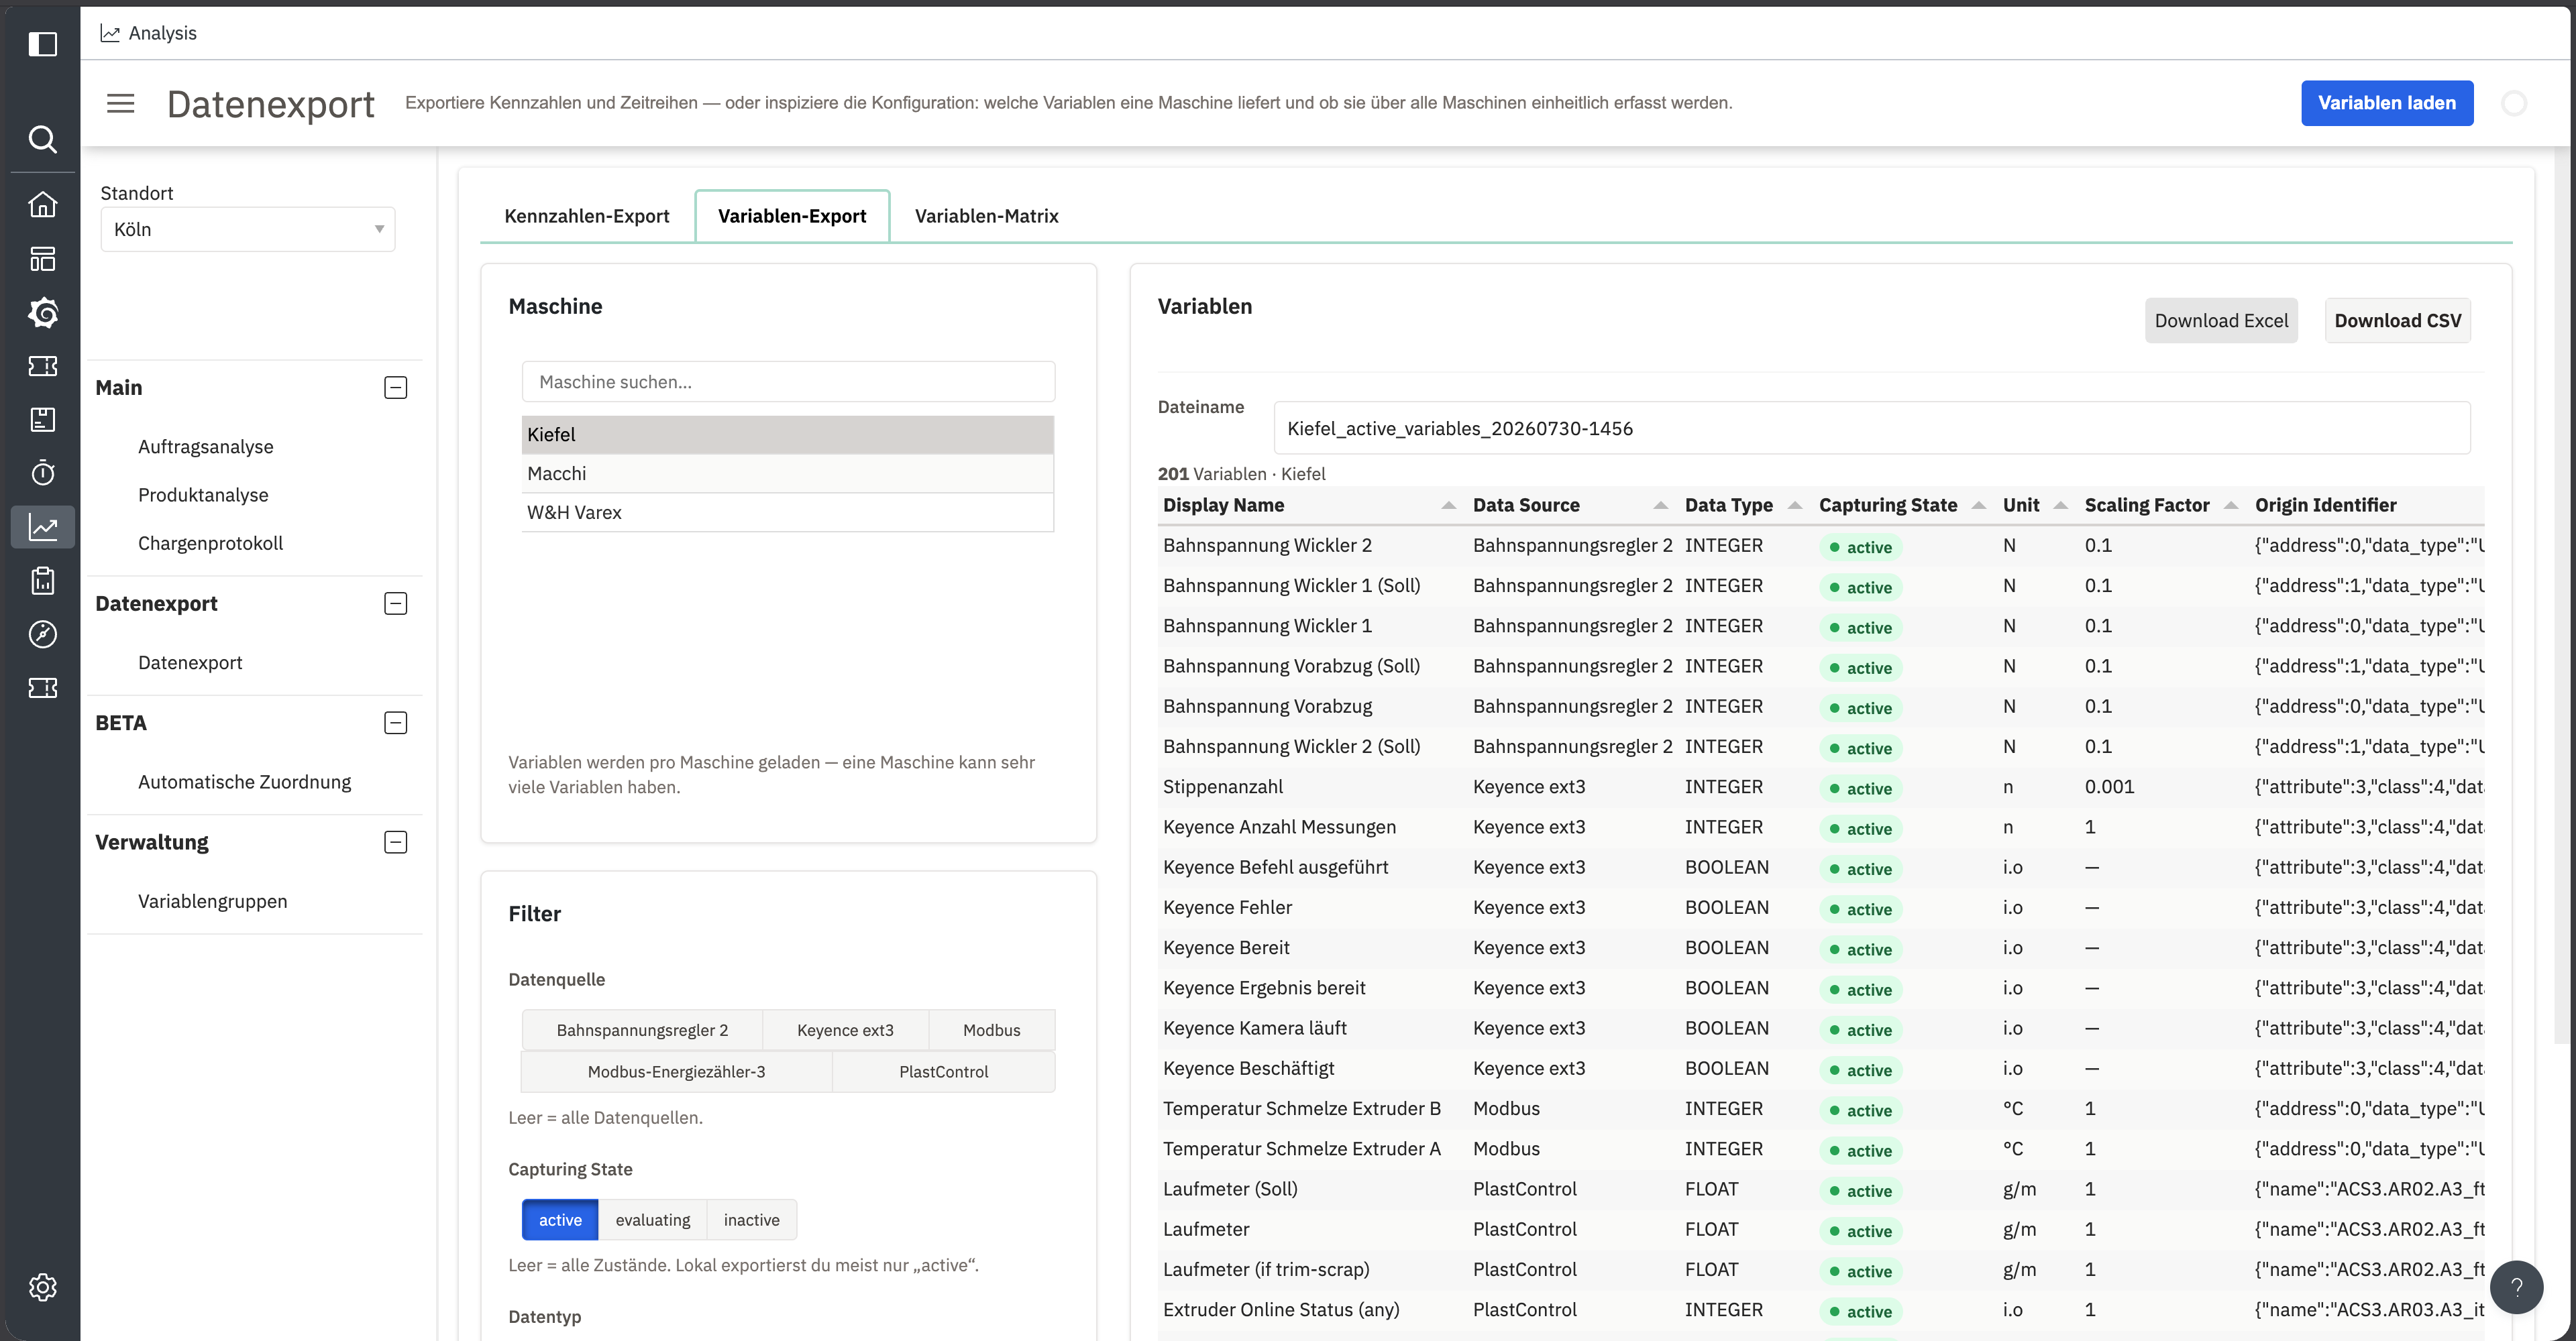
Task: Toggle Modbus-Energiezähler-3 data source filter
Action: pos(676,1072)
